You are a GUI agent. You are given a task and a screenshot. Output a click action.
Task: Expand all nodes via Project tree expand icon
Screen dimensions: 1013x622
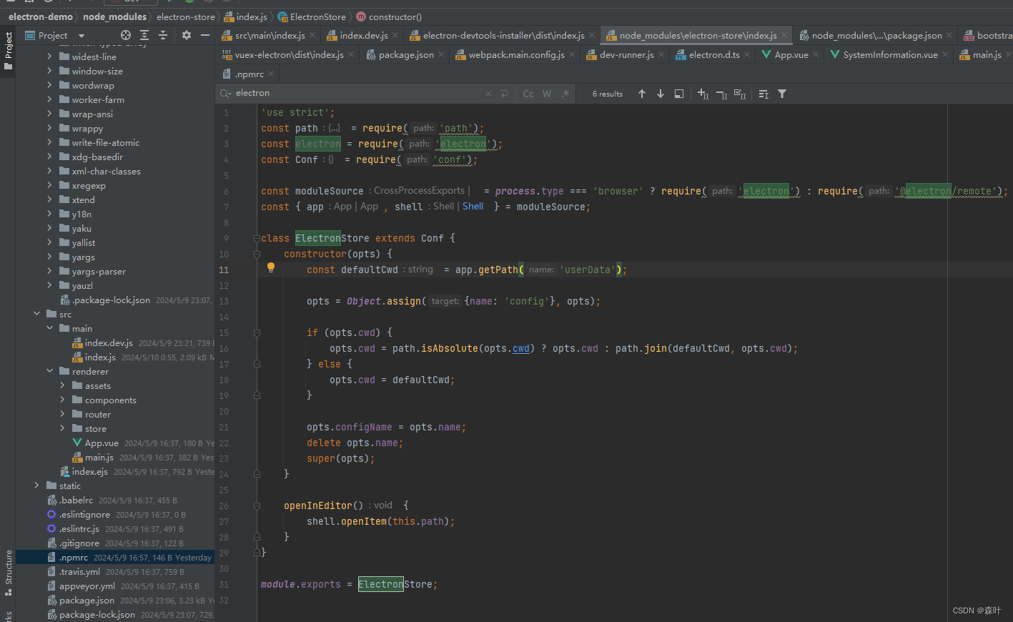pos(144,34)
